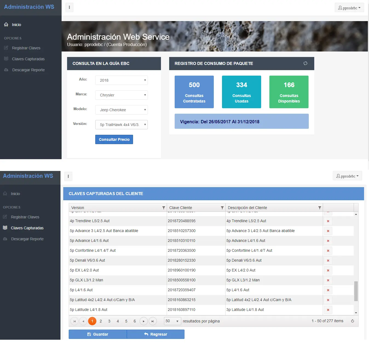
Task: Click the Guardar button
Action: pos(98,334)
